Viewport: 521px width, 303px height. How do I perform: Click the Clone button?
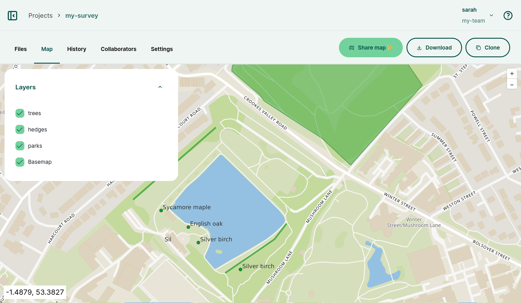point(488,48)
